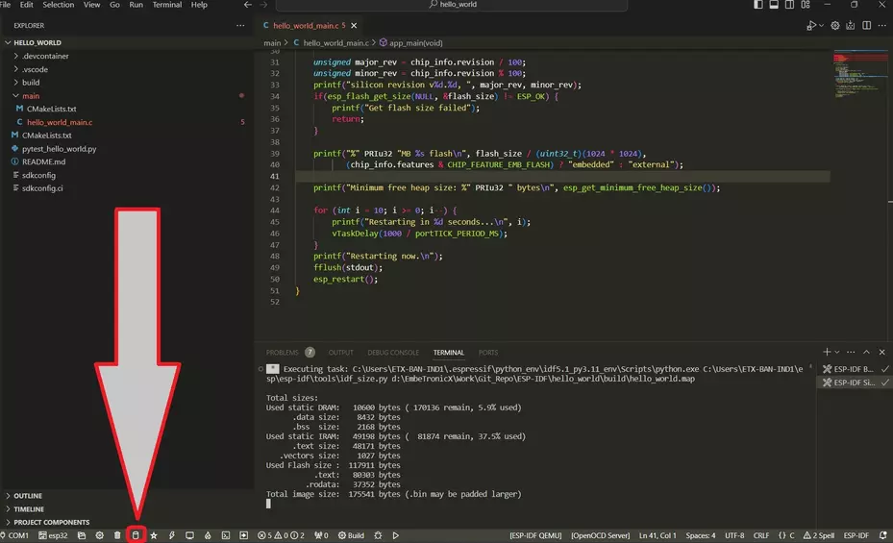Switch to the Ports panel tab
This screenshot has height=543, width=893.
pyautogui.click(x=487, y=353)
